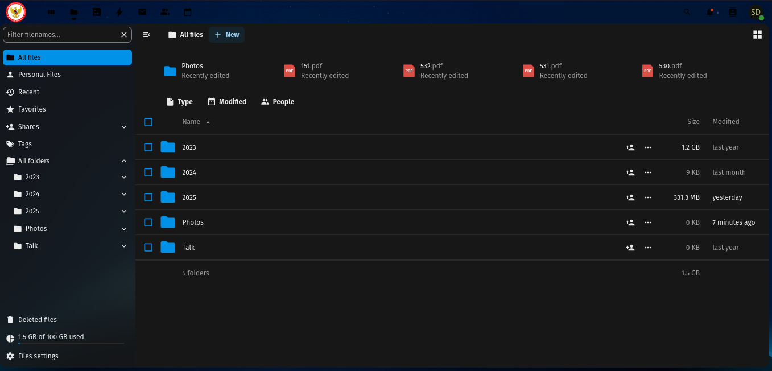
Task: Open actions menu for Photos folder row
Action: tap(647, 222)
